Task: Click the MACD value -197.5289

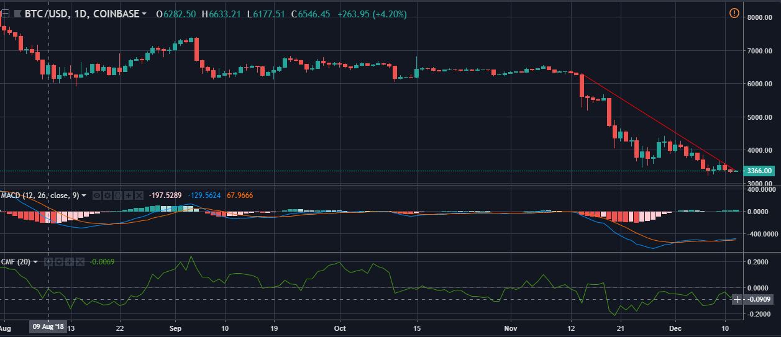Action: click(165, 195)
